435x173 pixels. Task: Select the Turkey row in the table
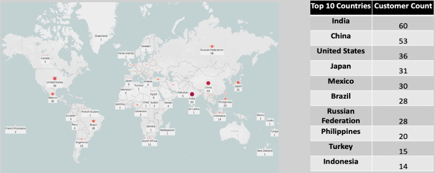coord(372,149)
